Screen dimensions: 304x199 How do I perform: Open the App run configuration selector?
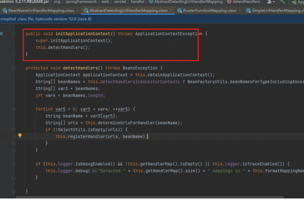pos(297,2)
